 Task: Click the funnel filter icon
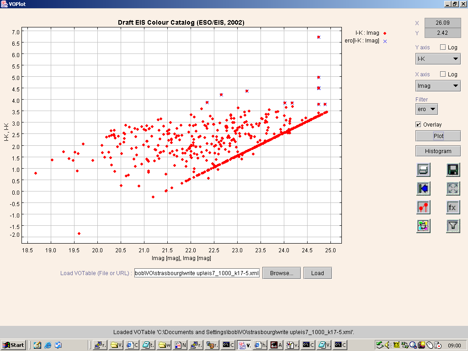point(453,225)
